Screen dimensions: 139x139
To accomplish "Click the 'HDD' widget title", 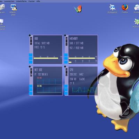I will point(36,39).
